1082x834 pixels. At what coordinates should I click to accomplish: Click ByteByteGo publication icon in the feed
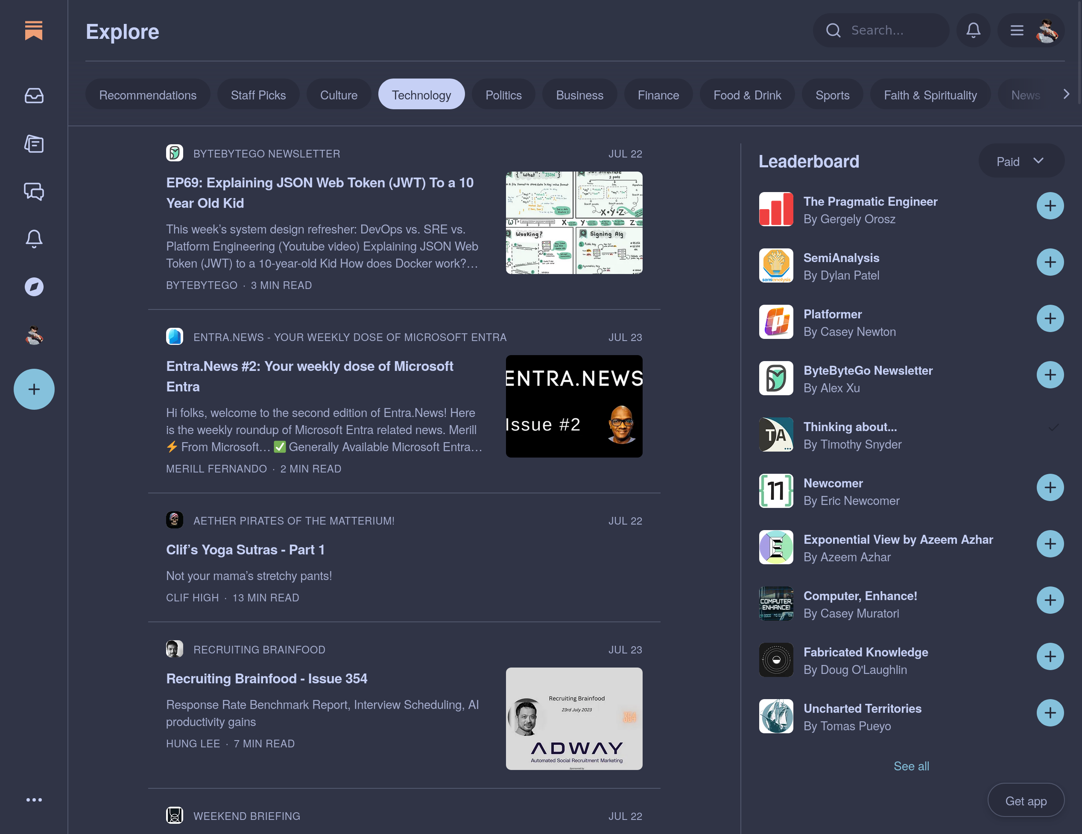click(x=174, y=153)
